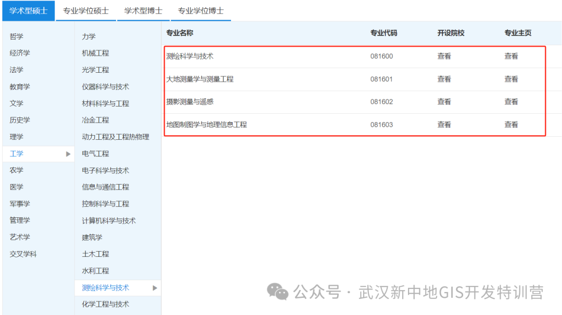Click the code 081603
Screen dimensions: 562x315
point(382,125)
